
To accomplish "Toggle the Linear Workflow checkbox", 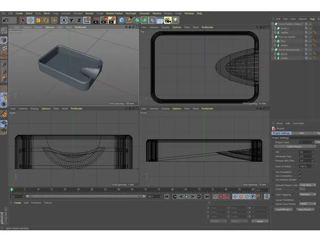I will click(x=300, y=200).
